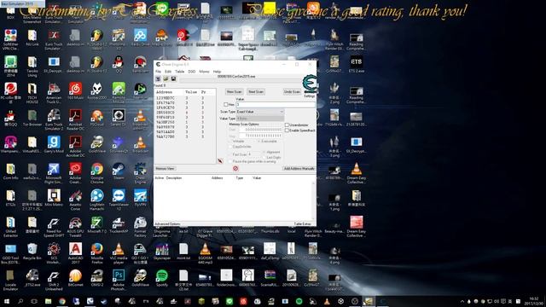Click the Value input field

pos(275,104)
